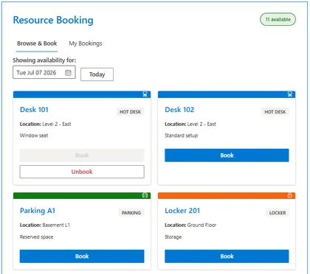Screen dimensions: 310x274
Task: Click the Locker 201 title
Action: 182,211
